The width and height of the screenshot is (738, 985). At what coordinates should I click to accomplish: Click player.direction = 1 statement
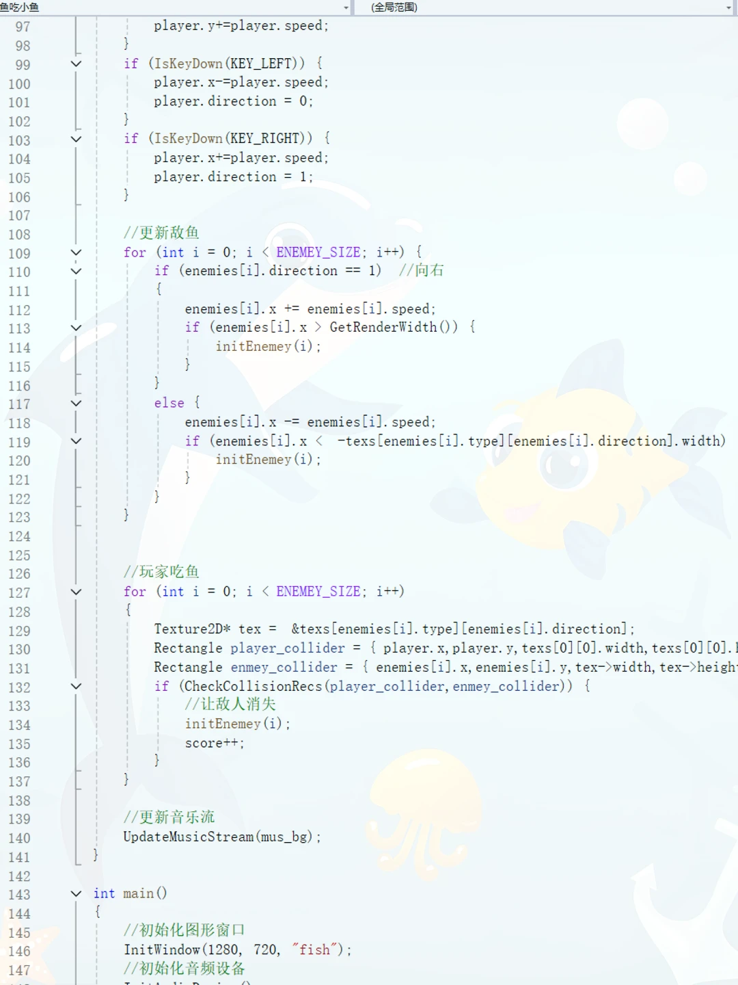pyautogui.click(x=233, y=177)
